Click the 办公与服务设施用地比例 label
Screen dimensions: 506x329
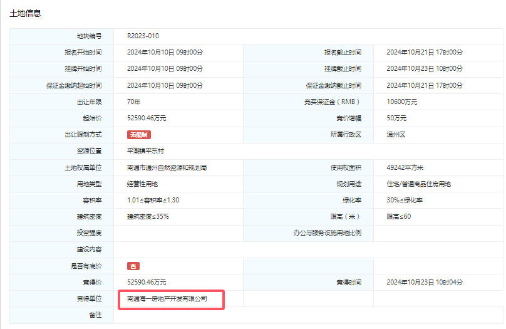(328, 232)
